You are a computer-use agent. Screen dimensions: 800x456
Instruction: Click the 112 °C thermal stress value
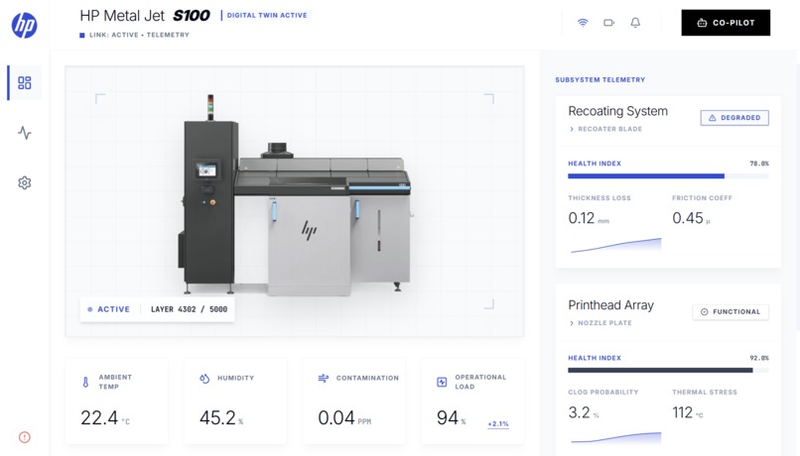[x=687, y=412]
